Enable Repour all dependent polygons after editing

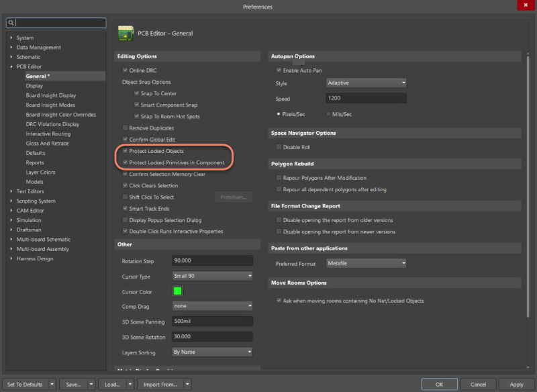pos(279,189)
